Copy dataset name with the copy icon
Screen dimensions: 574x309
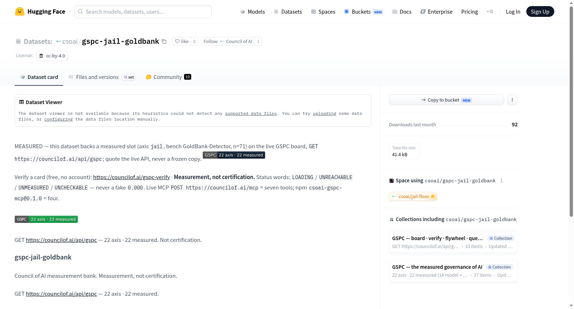164,41
